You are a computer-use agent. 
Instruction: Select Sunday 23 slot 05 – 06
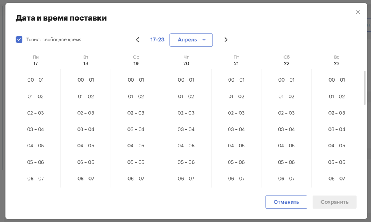(x=336, y=162)
